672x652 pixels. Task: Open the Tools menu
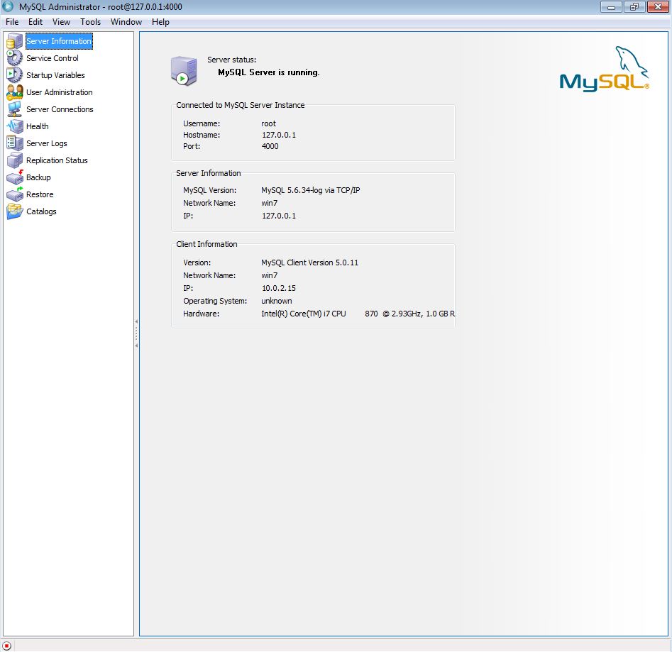(x=90, y=22)
